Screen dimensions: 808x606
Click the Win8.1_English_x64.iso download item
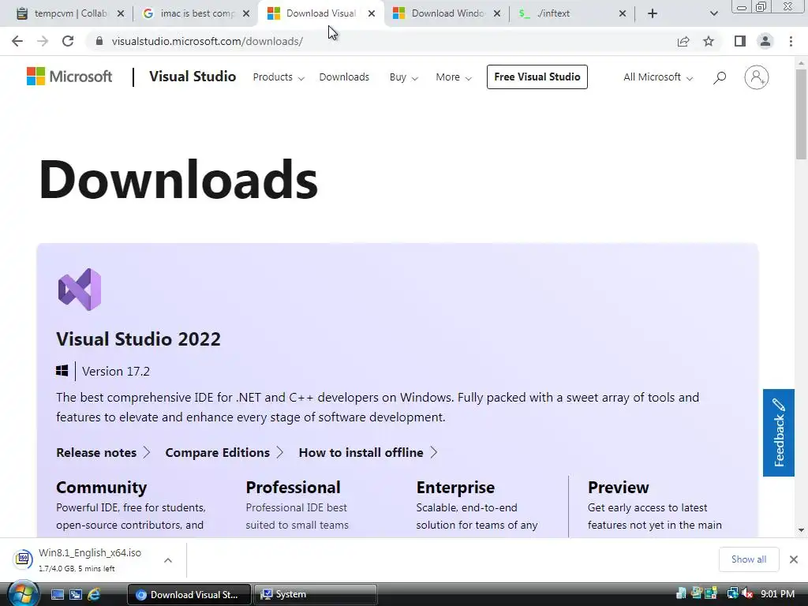[93, 559]
